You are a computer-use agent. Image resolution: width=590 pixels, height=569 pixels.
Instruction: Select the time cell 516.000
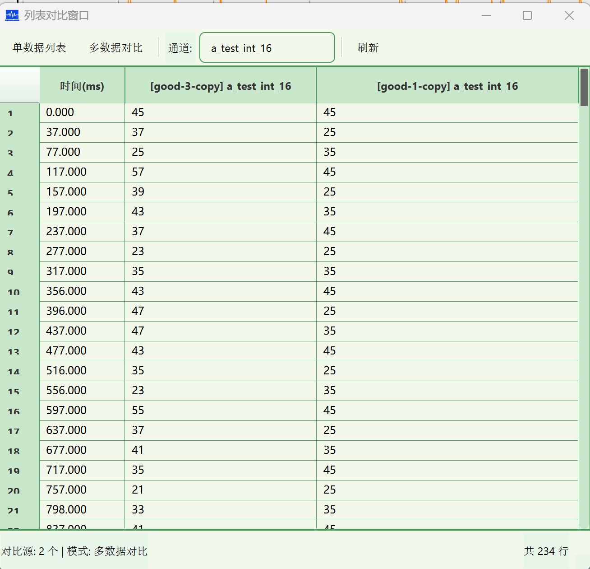pos(82,371)
